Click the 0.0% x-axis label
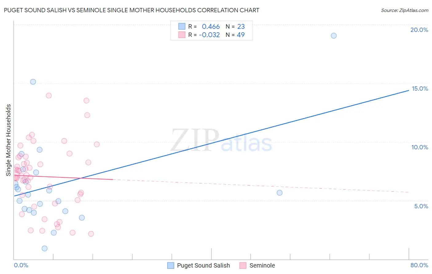The image size is (432, 274). [x=21, y=265]
